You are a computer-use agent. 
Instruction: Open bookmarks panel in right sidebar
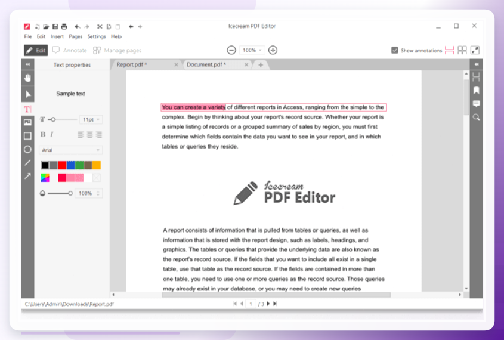(477, 90)
